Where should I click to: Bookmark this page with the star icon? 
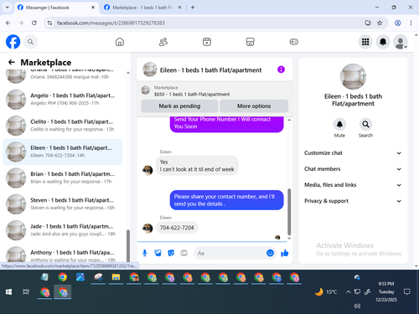[380, 23]
